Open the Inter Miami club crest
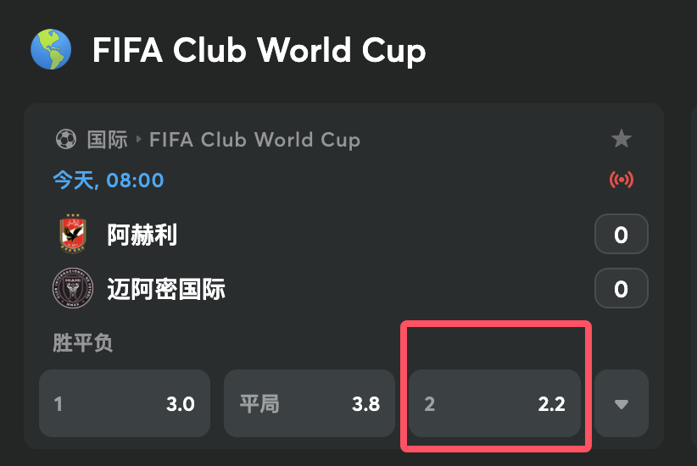The width and height of the screenshot is (697, 466). [73, 288]
